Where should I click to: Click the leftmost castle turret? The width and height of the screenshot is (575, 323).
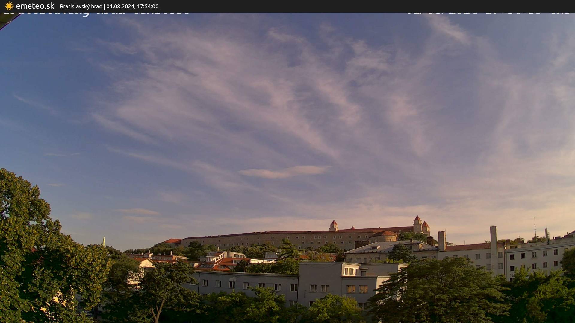pos(334,225)
